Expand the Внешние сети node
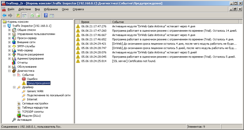This screenshot has width=244, height=130. 9,42
